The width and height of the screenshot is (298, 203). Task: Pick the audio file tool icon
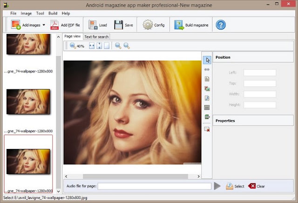point(207,98)
